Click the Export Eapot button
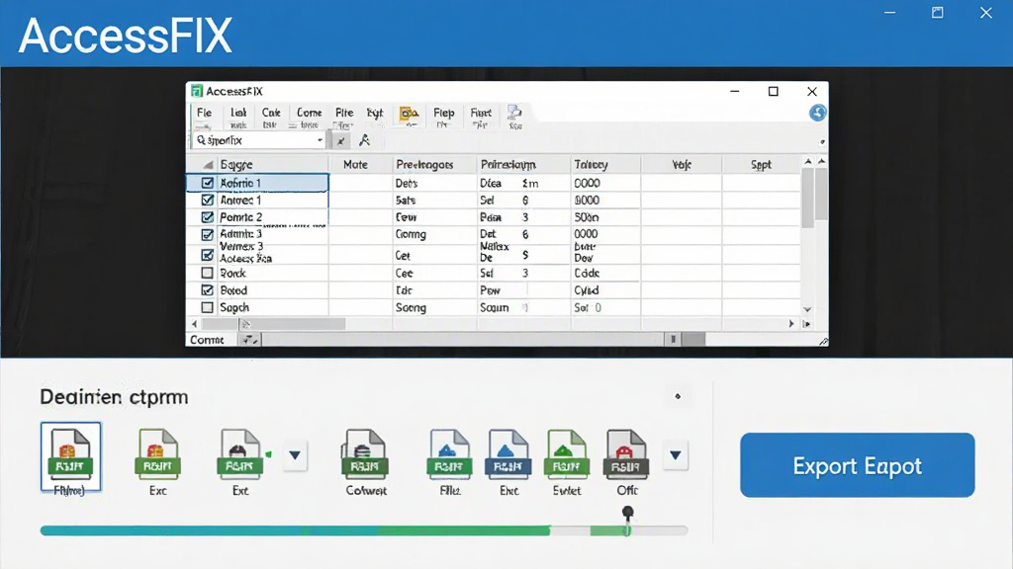Screen dimensions: 1013x569 [858, 465]
